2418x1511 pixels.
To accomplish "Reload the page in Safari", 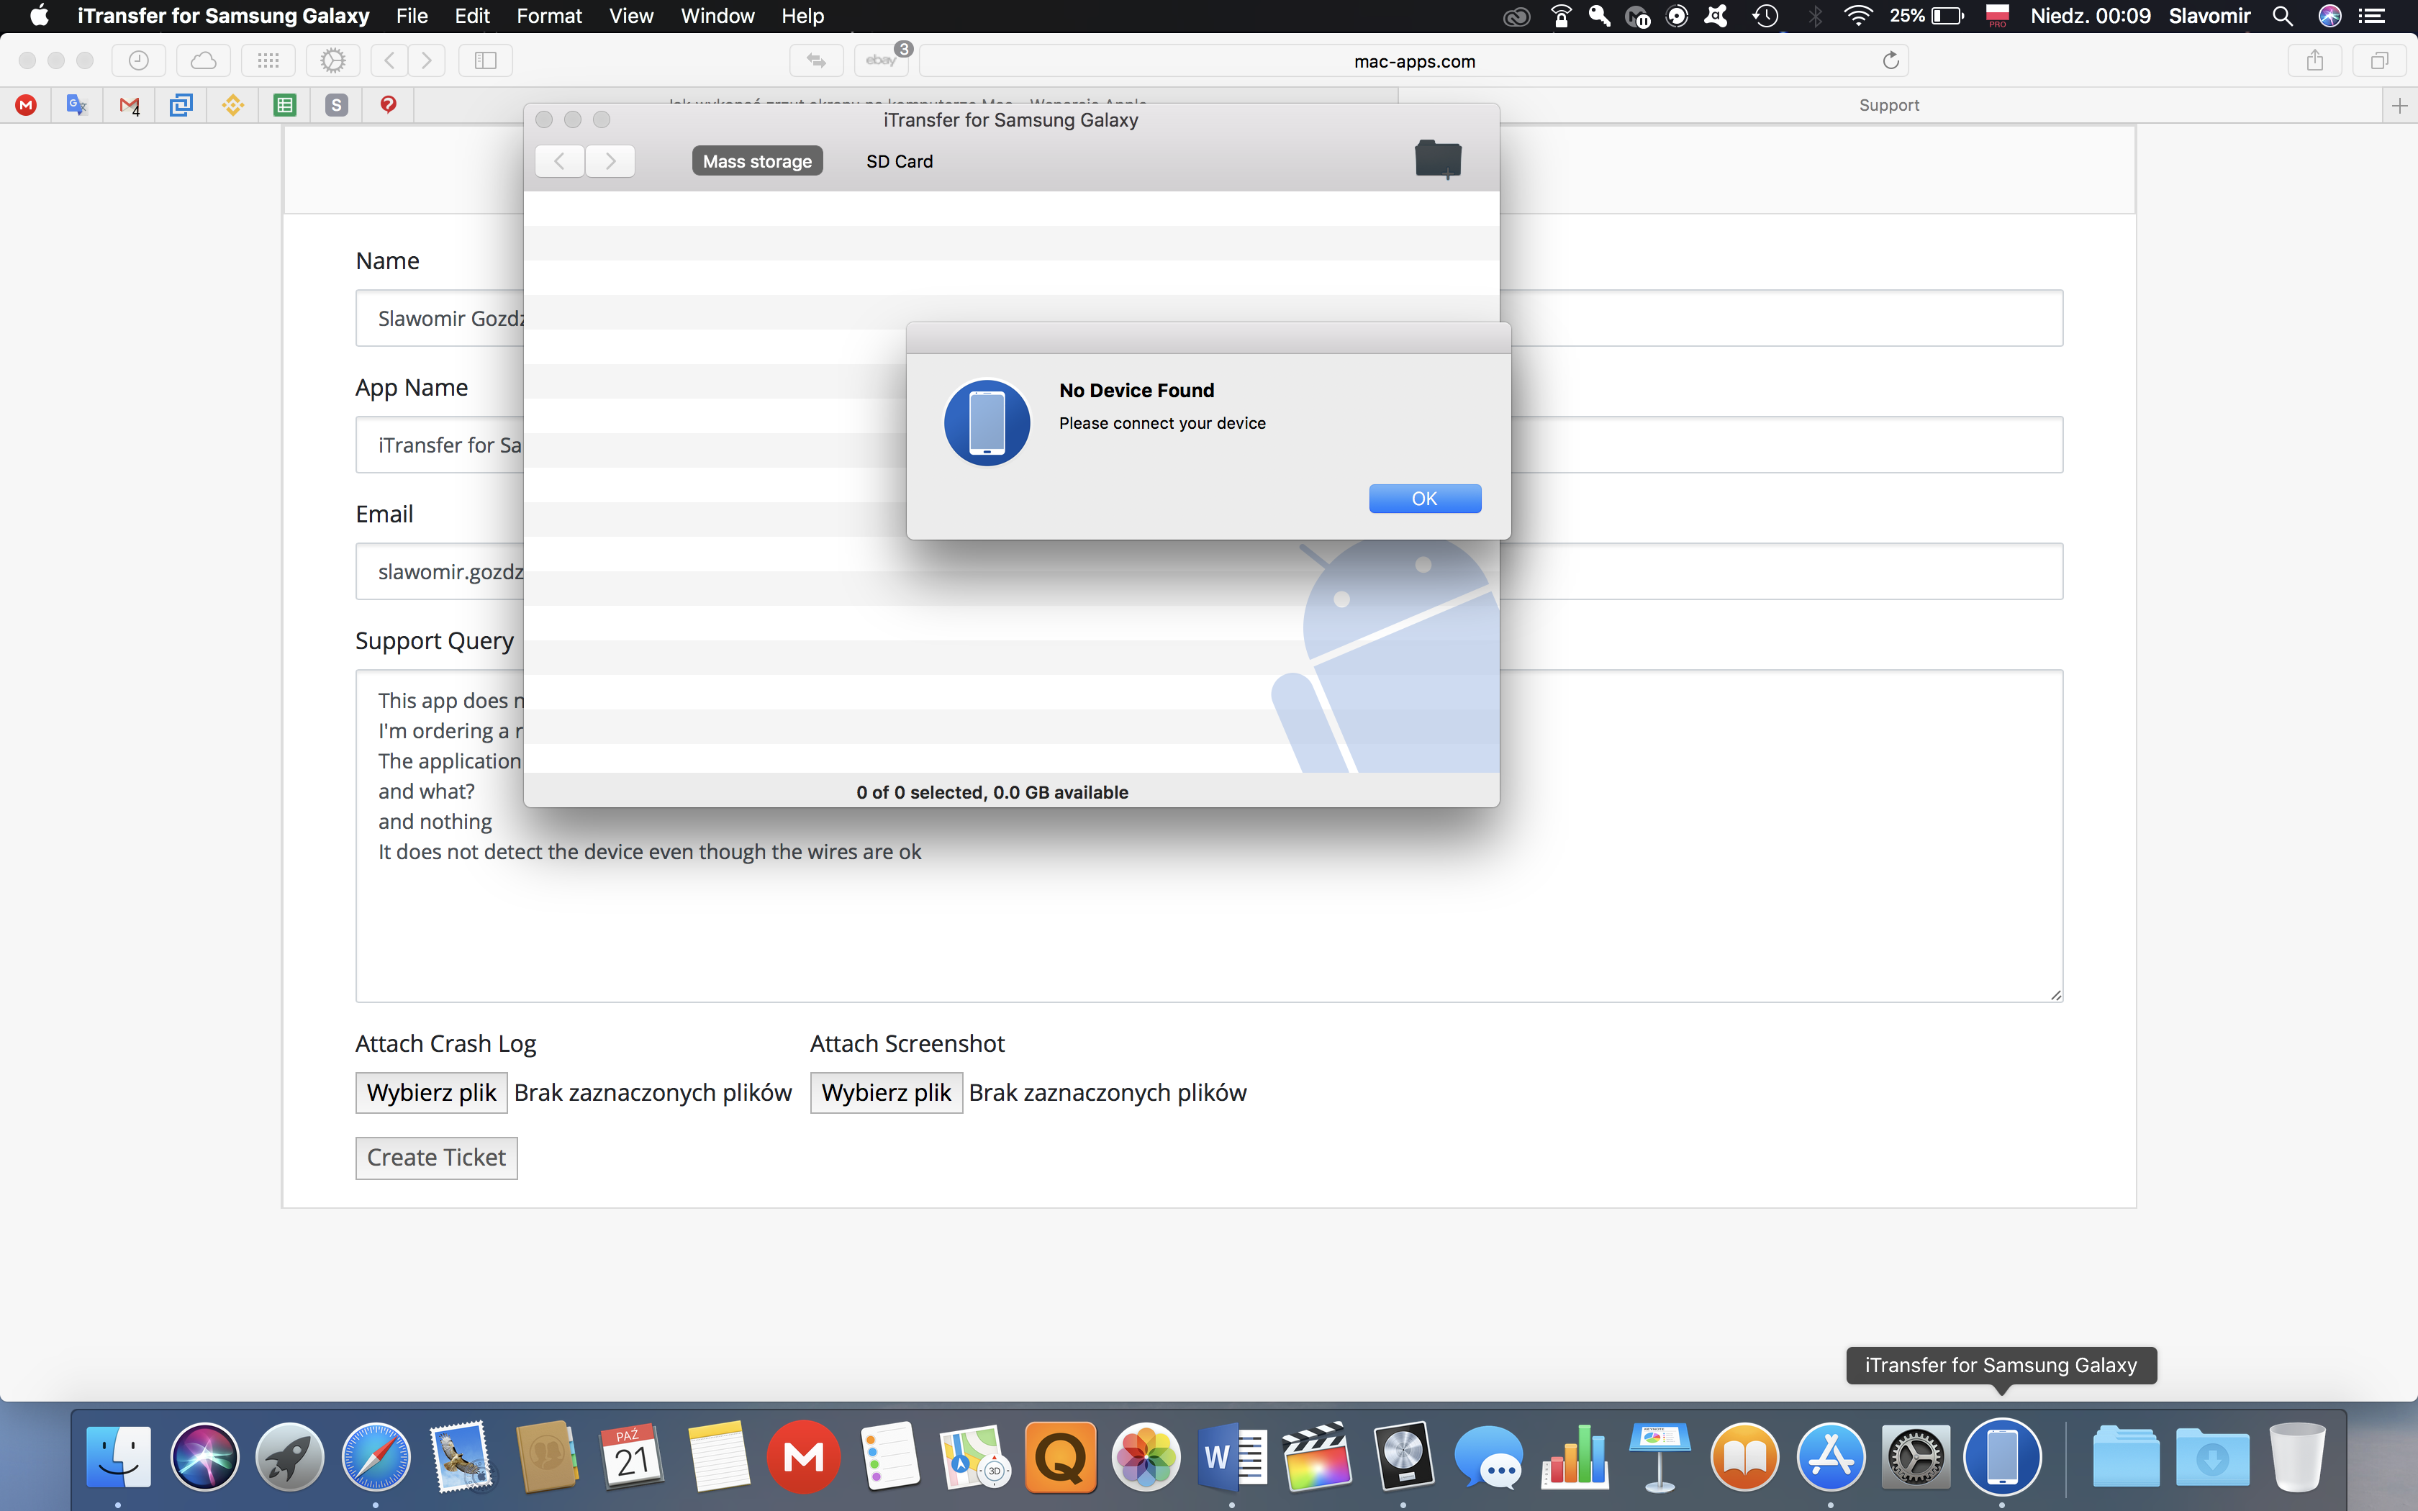I will point(1891,61).
